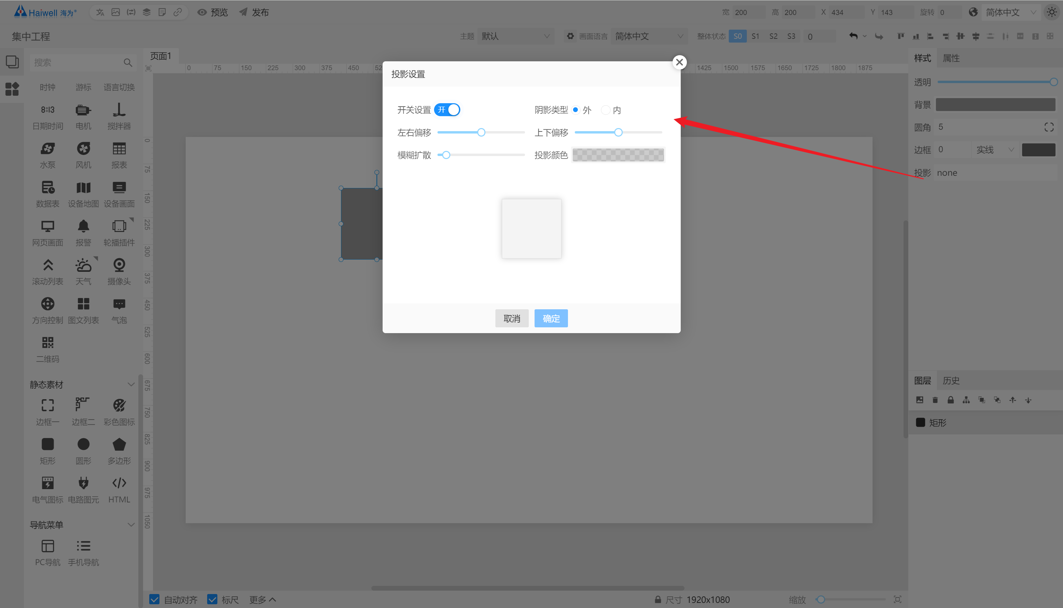Choose the 天气 weather component
The height and width of the screenshot is (608, 1063).
click(x=83, y=265)
